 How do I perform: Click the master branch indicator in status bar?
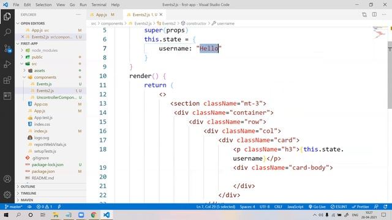click(13, 207)
